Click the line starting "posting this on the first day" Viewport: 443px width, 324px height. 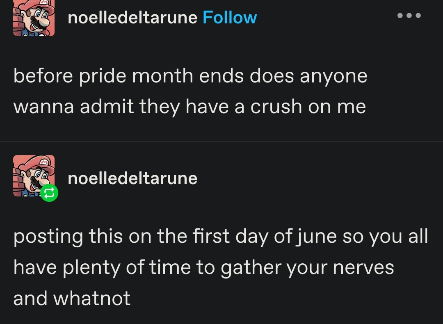[x=220, y=237]
